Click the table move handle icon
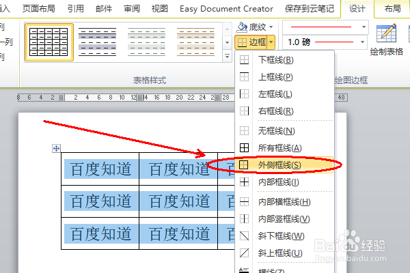 [56, 148]
